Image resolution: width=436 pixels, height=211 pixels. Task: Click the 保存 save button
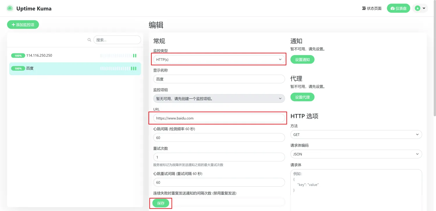[x=161, y=203]
